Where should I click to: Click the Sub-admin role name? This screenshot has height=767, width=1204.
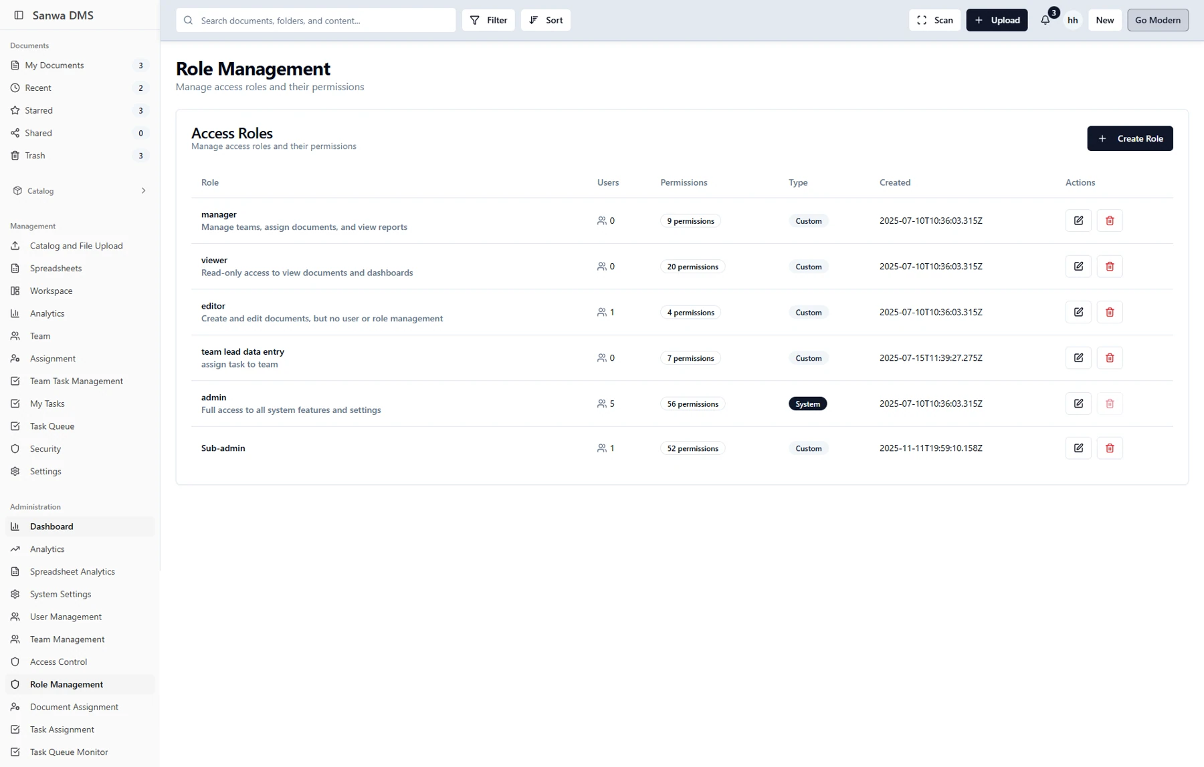point(223,448)
